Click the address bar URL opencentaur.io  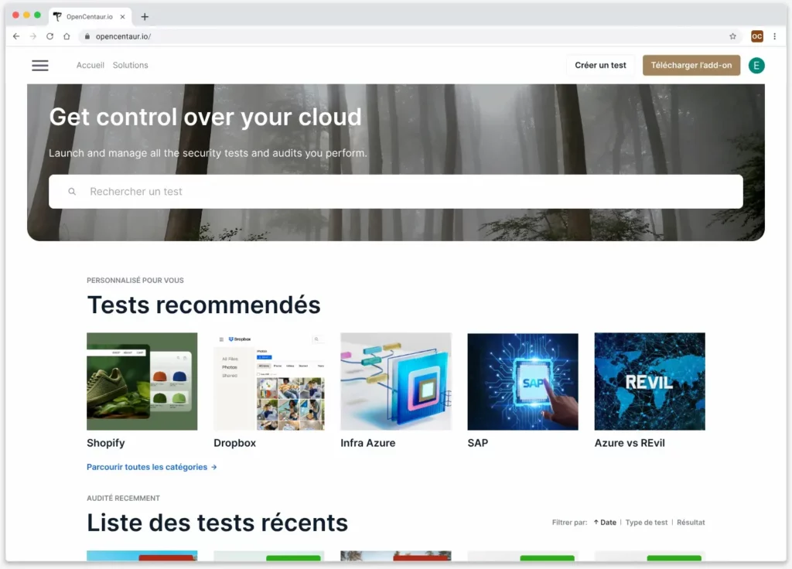click(123, 36)
